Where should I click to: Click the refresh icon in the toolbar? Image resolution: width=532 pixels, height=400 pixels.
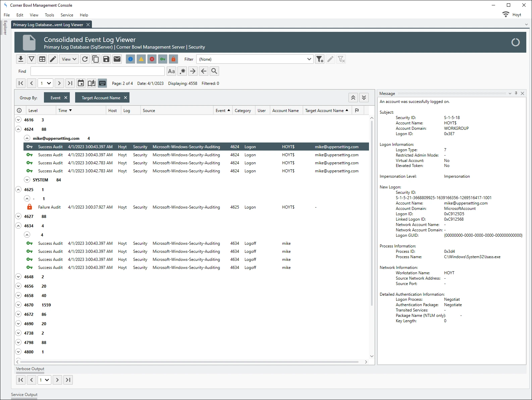[x=85, y=59]
